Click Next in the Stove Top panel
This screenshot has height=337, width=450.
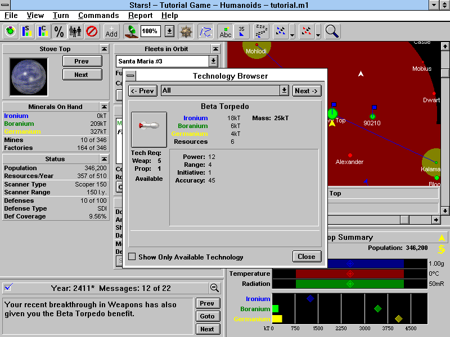coord(82,75)
